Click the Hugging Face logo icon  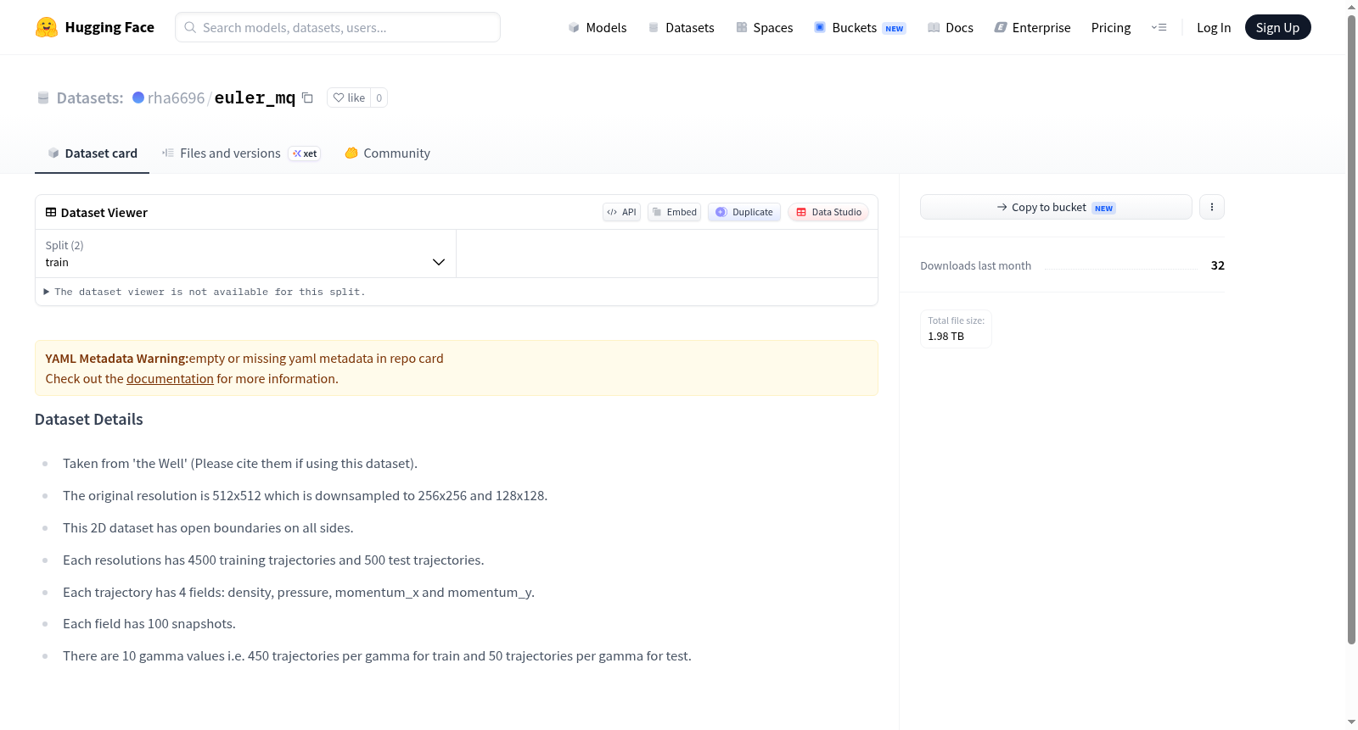46,27
